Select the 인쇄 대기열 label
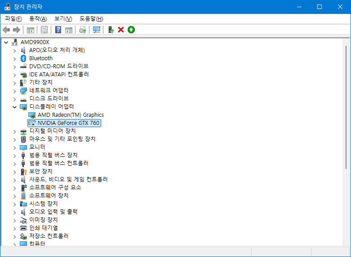This screenshot has height=257, width=351. [x=44, y=228]
